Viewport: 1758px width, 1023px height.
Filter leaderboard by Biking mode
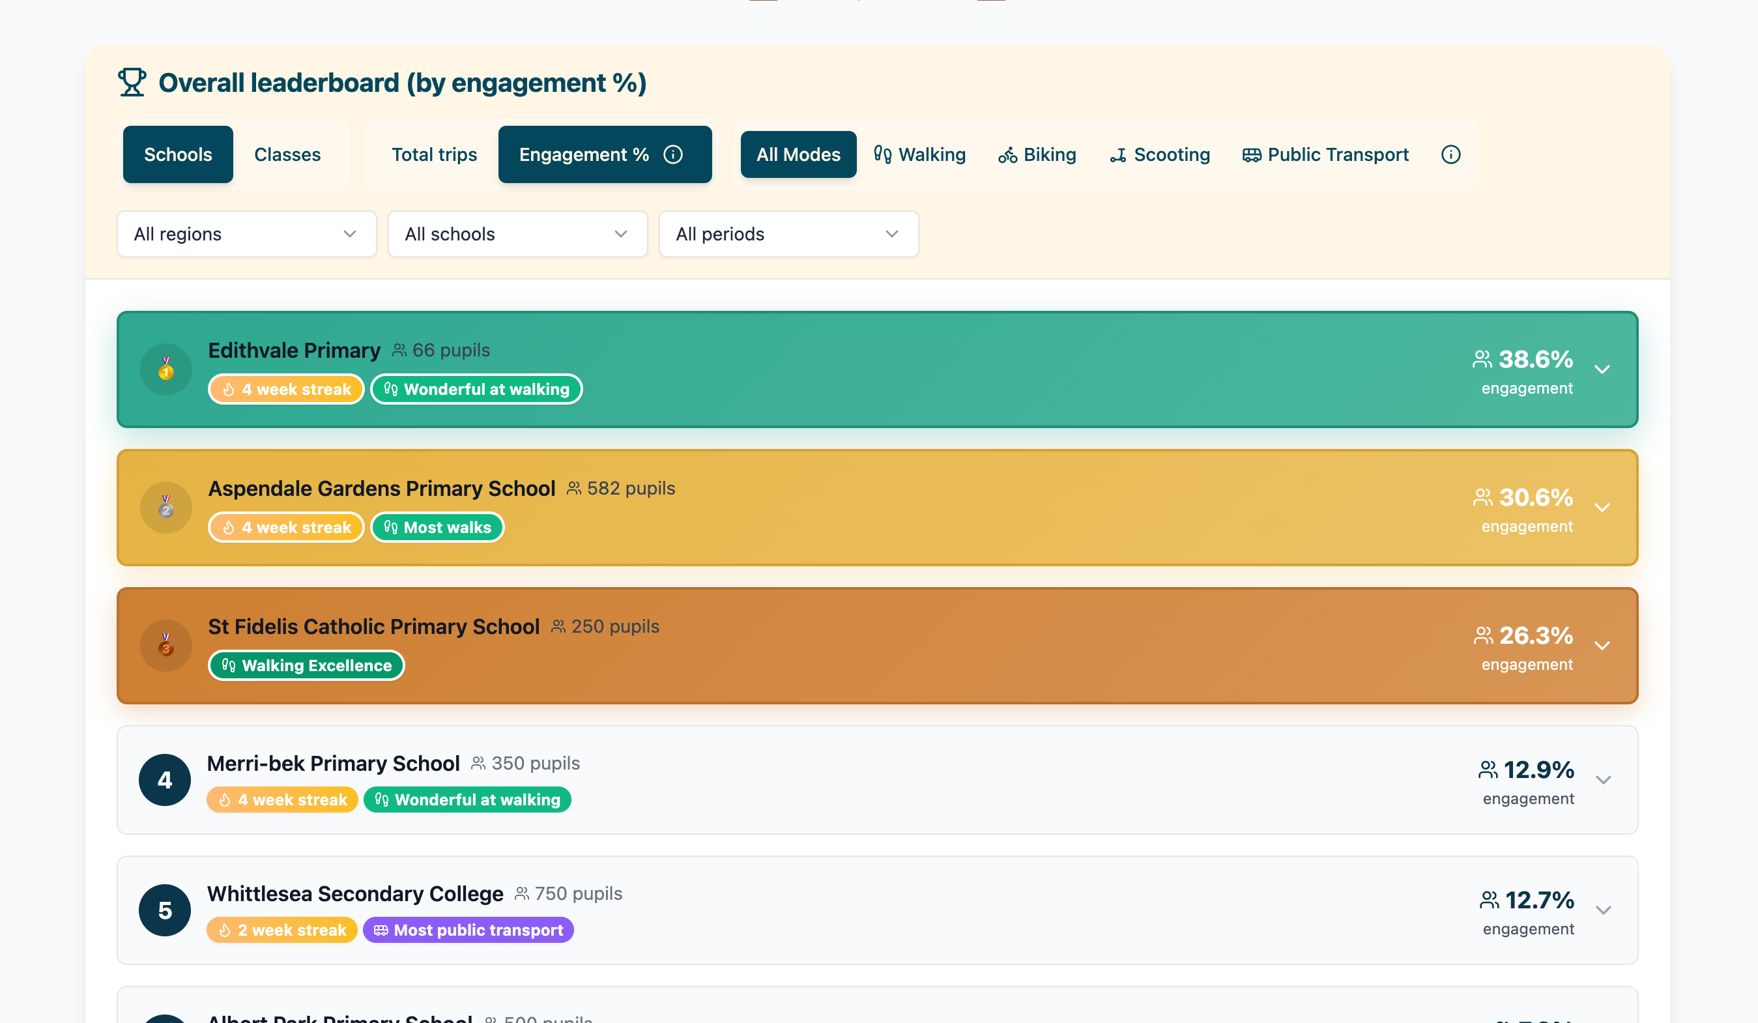pyautogui.click(x=1037, y=154)
